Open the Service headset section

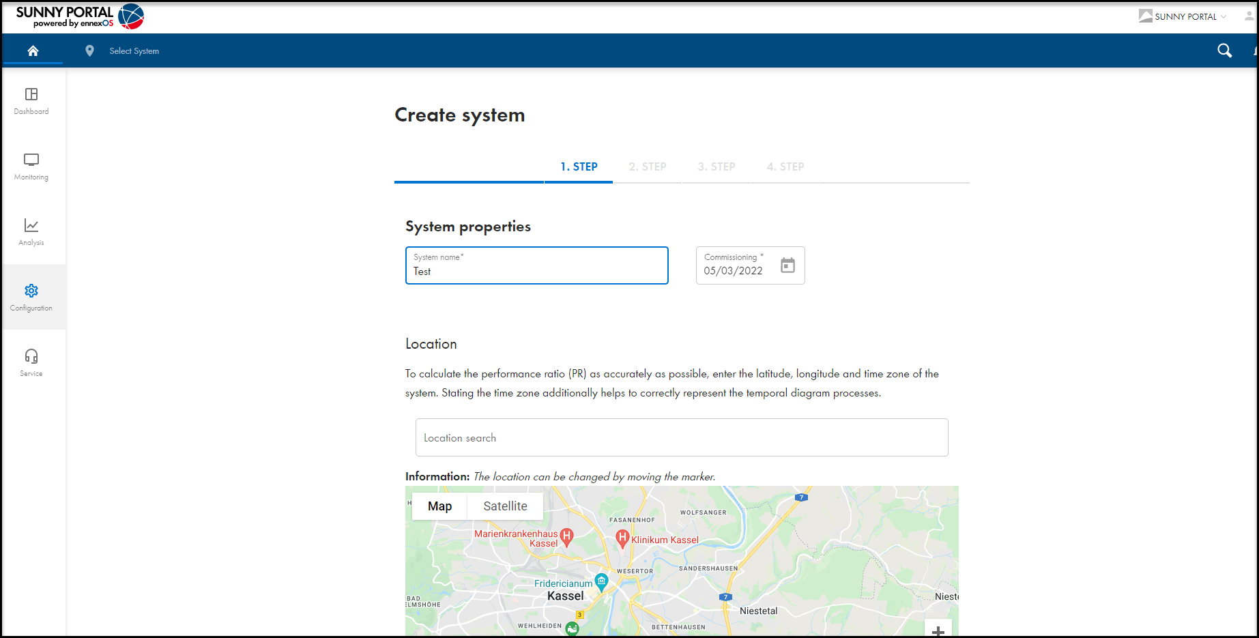[31, 362]
